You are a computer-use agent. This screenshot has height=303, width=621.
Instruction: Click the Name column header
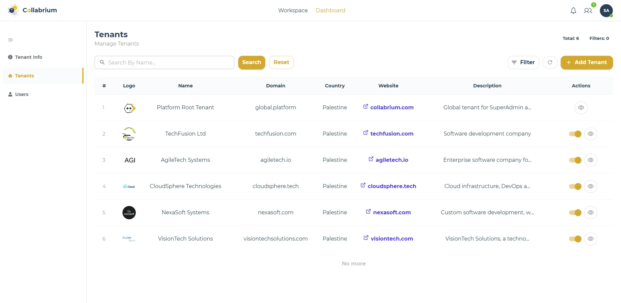185,86
